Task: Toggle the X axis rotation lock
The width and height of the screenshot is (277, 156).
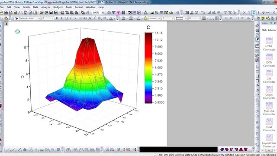Action: [x=244, y=13]
